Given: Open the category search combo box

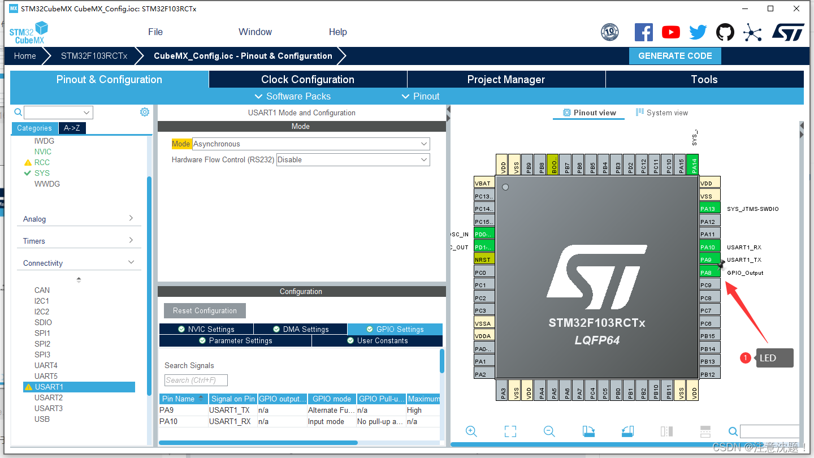Looking at the screenshot, I should (x=58, y=113).
